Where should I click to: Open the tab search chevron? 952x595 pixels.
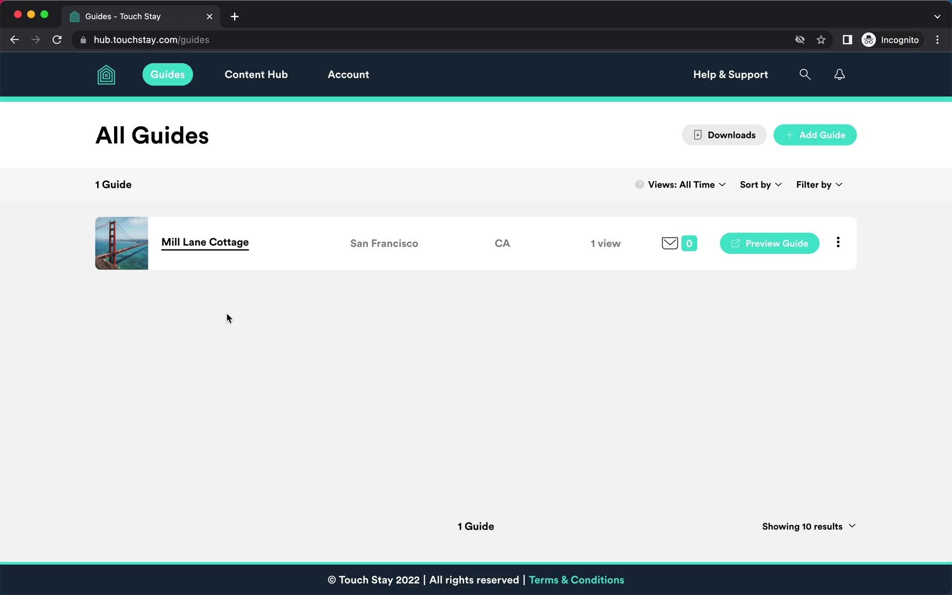click(x=937, y=16)
